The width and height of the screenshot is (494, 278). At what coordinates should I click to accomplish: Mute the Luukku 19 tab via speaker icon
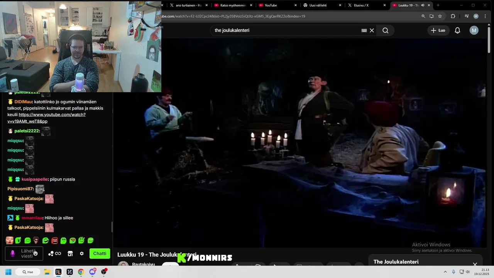click(x=423, y=5)
